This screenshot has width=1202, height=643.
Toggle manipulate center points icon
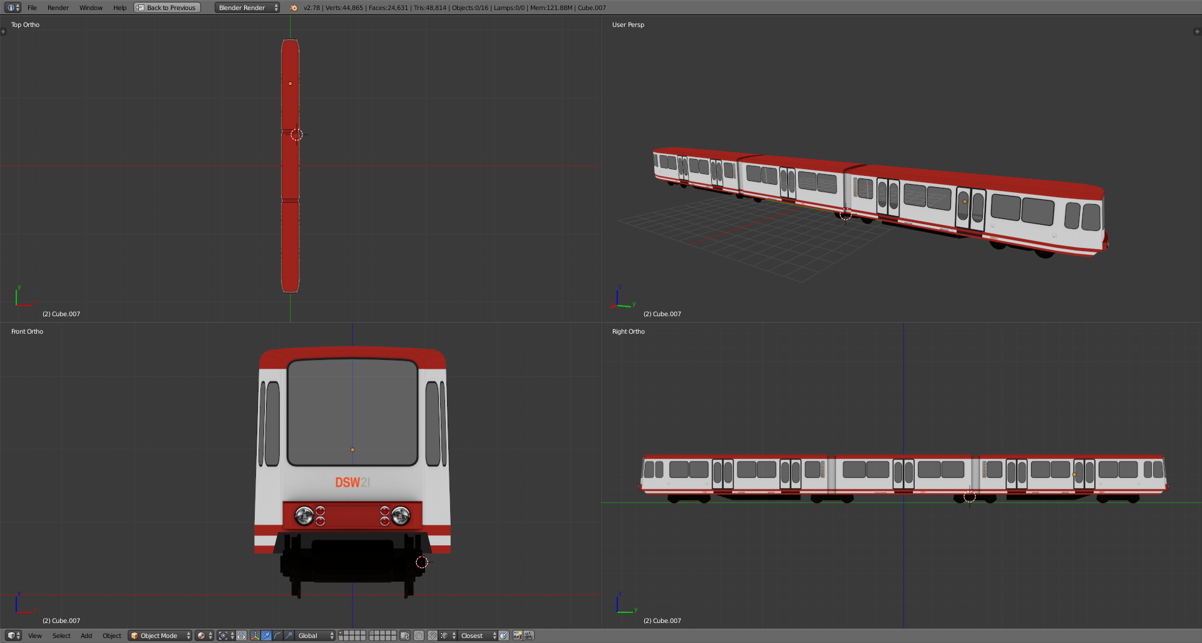[x=241, y=635]
